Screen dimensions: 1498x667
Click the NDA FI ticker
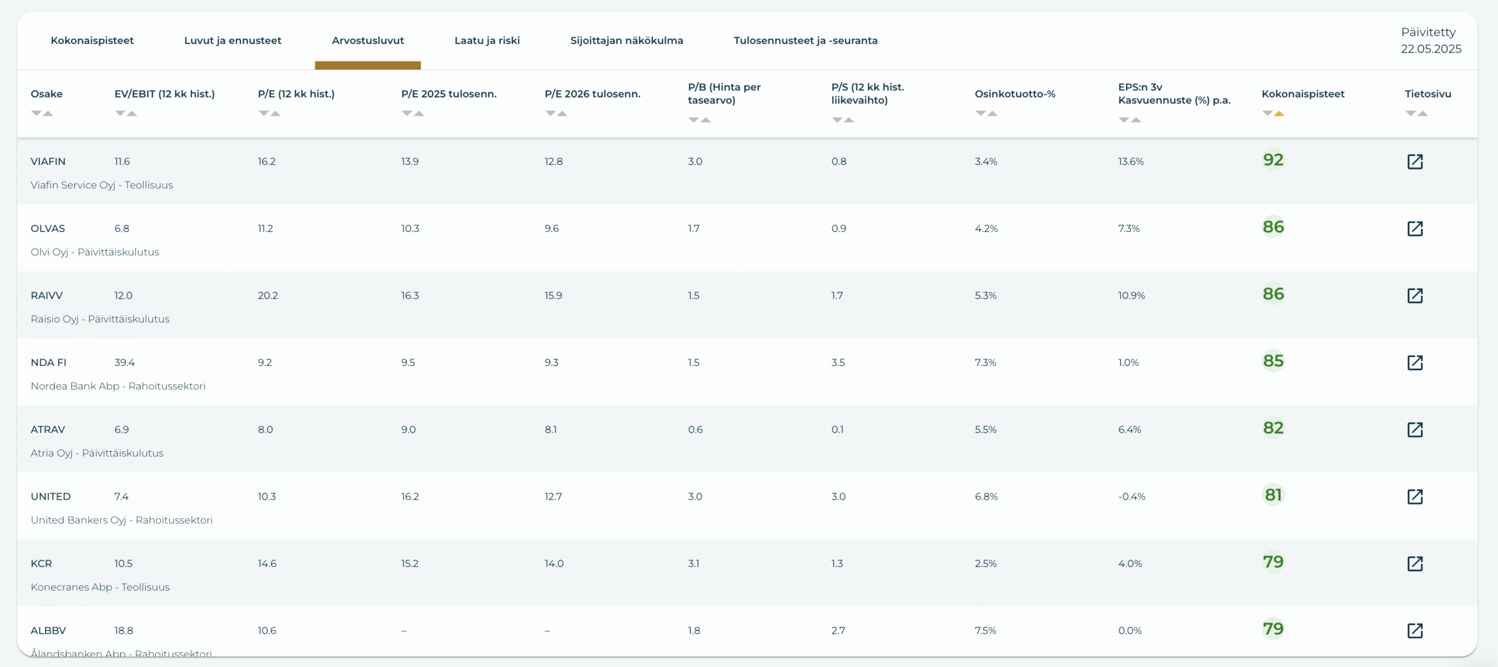pyautogui.click(x=48, y=362)
